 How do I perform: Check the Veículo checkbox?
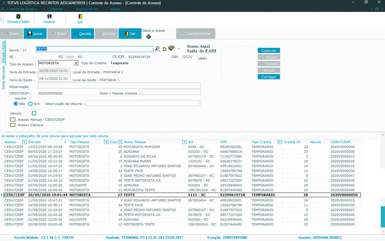(34, 113)
